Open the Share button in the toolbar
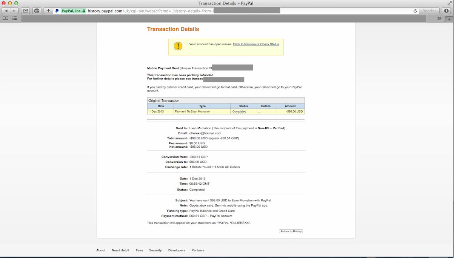This screenshot has width=454, height=258. (x=25, y=11)
